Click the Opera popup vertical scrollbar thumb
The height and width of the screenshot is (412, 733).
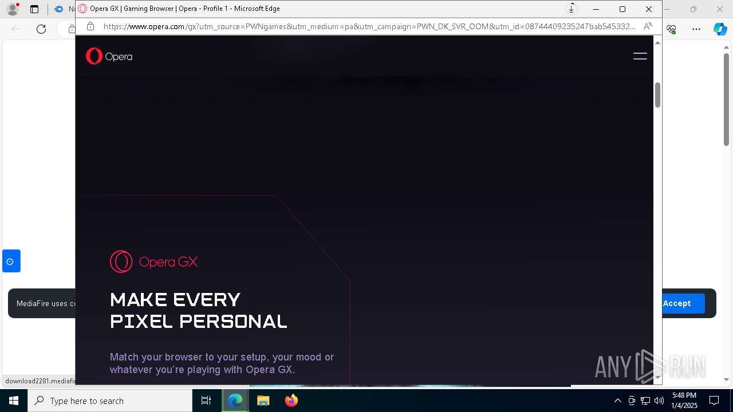(657, 95)
